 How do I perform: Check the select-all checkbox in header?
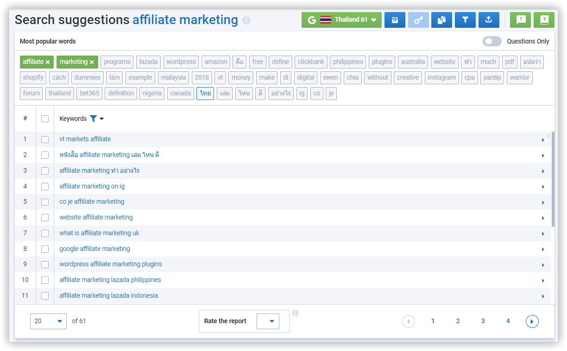(45, 119)
